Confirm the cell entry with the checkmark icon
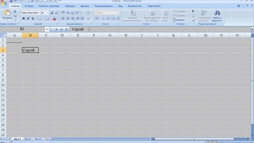The height and width of the screenshot is (143, 254). 62,29
